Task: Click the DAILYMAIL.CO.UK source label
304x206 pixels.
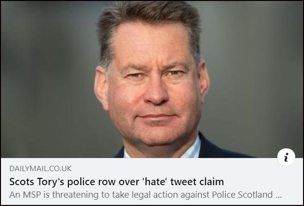Action: [40, 169]
